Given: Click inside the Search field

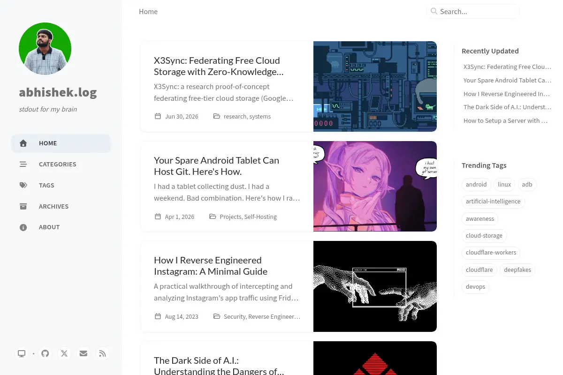Looking at the screenshot, I should (473, 11).
